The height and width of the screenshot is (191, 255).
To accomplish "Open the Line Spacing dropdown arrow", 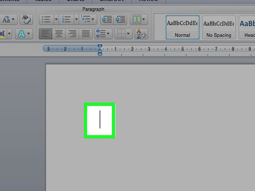I will click(x=108, y=34).
